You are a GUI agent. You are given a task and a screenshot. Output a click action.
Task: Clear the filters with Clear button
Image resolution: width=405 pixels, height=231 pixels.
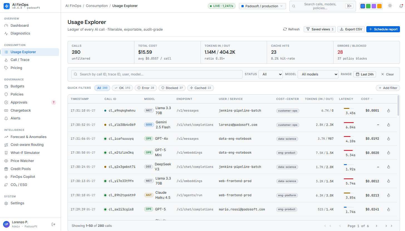387,74
